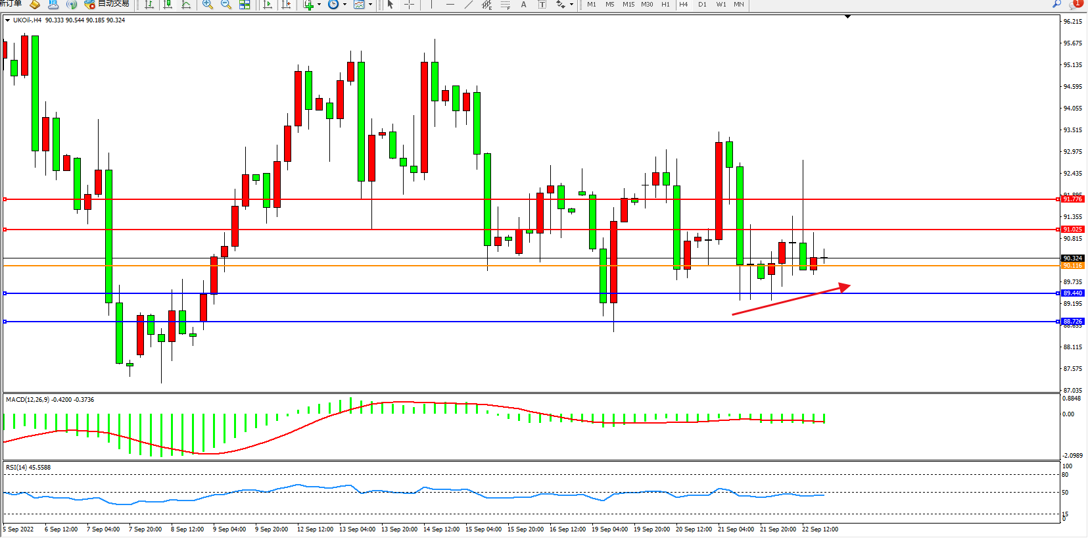Open the periodicity clock dropdown arrow

(x=344, y=5)
